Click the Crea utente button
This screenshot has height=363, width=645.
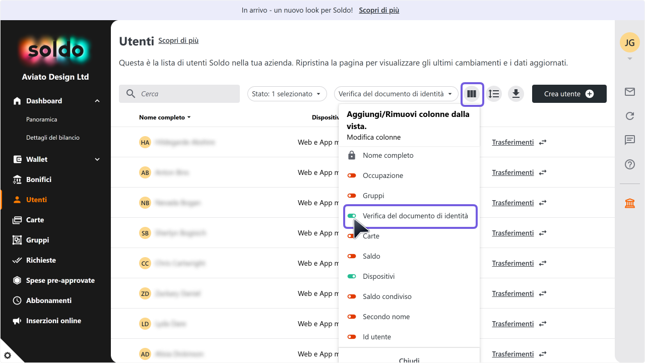click(569, 94)
